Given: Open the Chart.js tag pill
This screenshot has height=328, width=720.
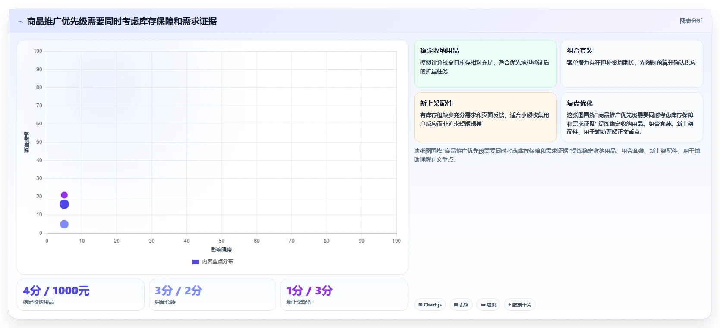Looking at the screenshot, I should tap(430, 305).
